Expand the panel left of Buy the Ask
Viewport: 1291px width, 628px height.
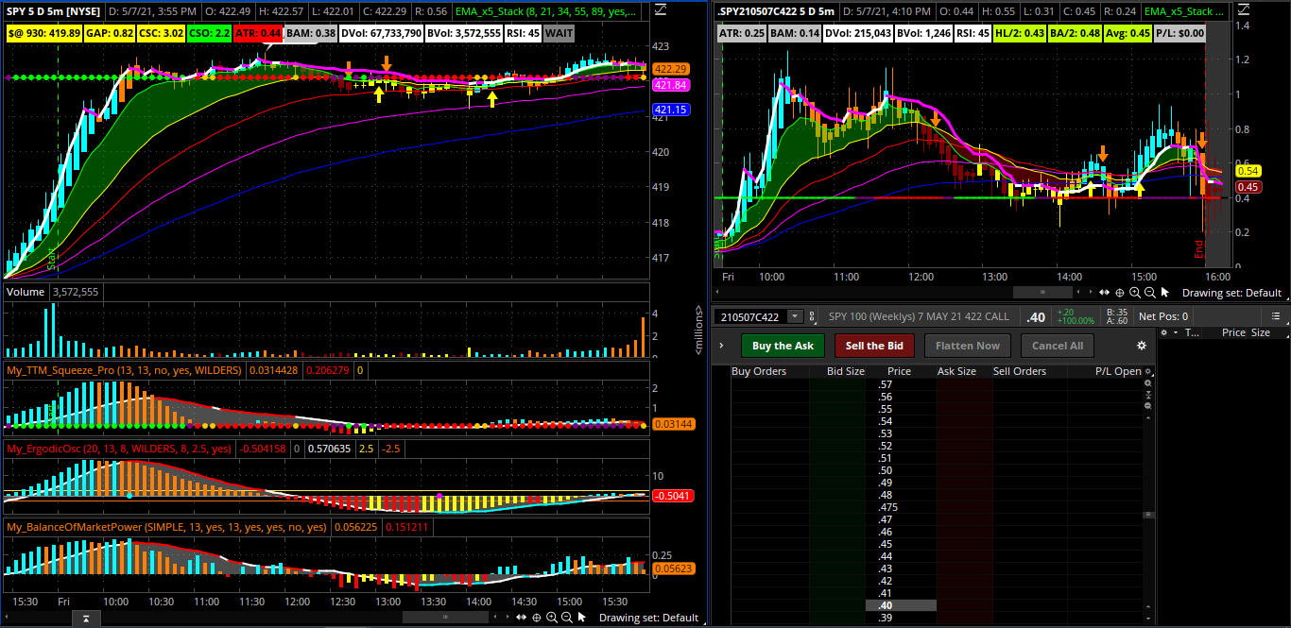pyautogui.click(x=721, y=346)
